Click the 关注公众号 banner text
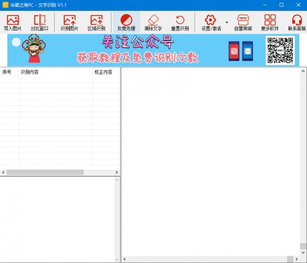Viewport: 307px width, 263px height. point(138,42)
